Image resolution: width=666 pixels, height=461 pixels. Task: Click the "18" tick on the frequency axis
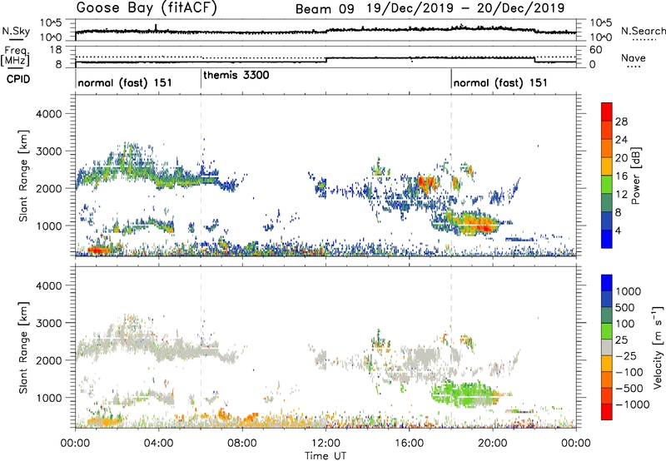tap(56, 50)
